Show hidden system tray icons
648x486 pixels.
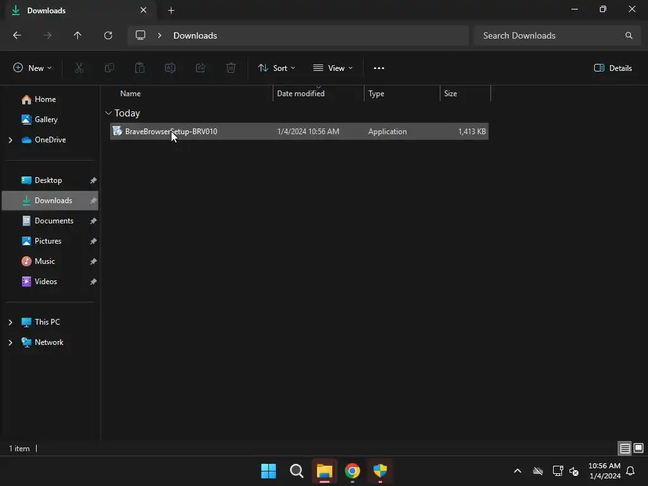pyautogui.click(x=518, y=471)
